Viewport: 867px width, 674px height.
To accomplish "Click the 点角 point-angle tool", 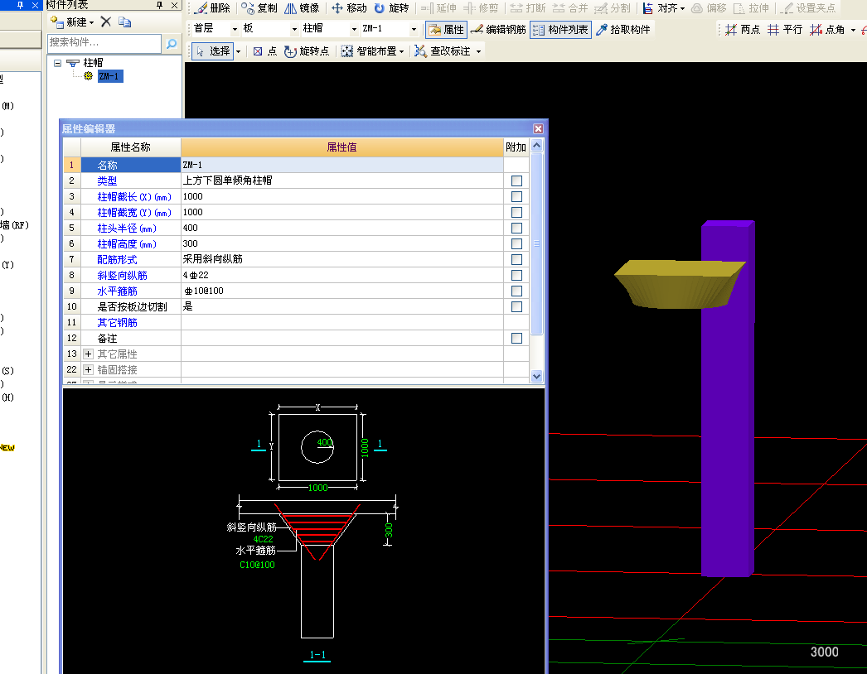I will 827,29.
